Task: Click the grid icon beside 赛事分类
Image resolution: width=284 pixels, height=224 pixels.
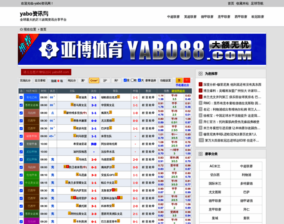Action: [x=201, y=154]
